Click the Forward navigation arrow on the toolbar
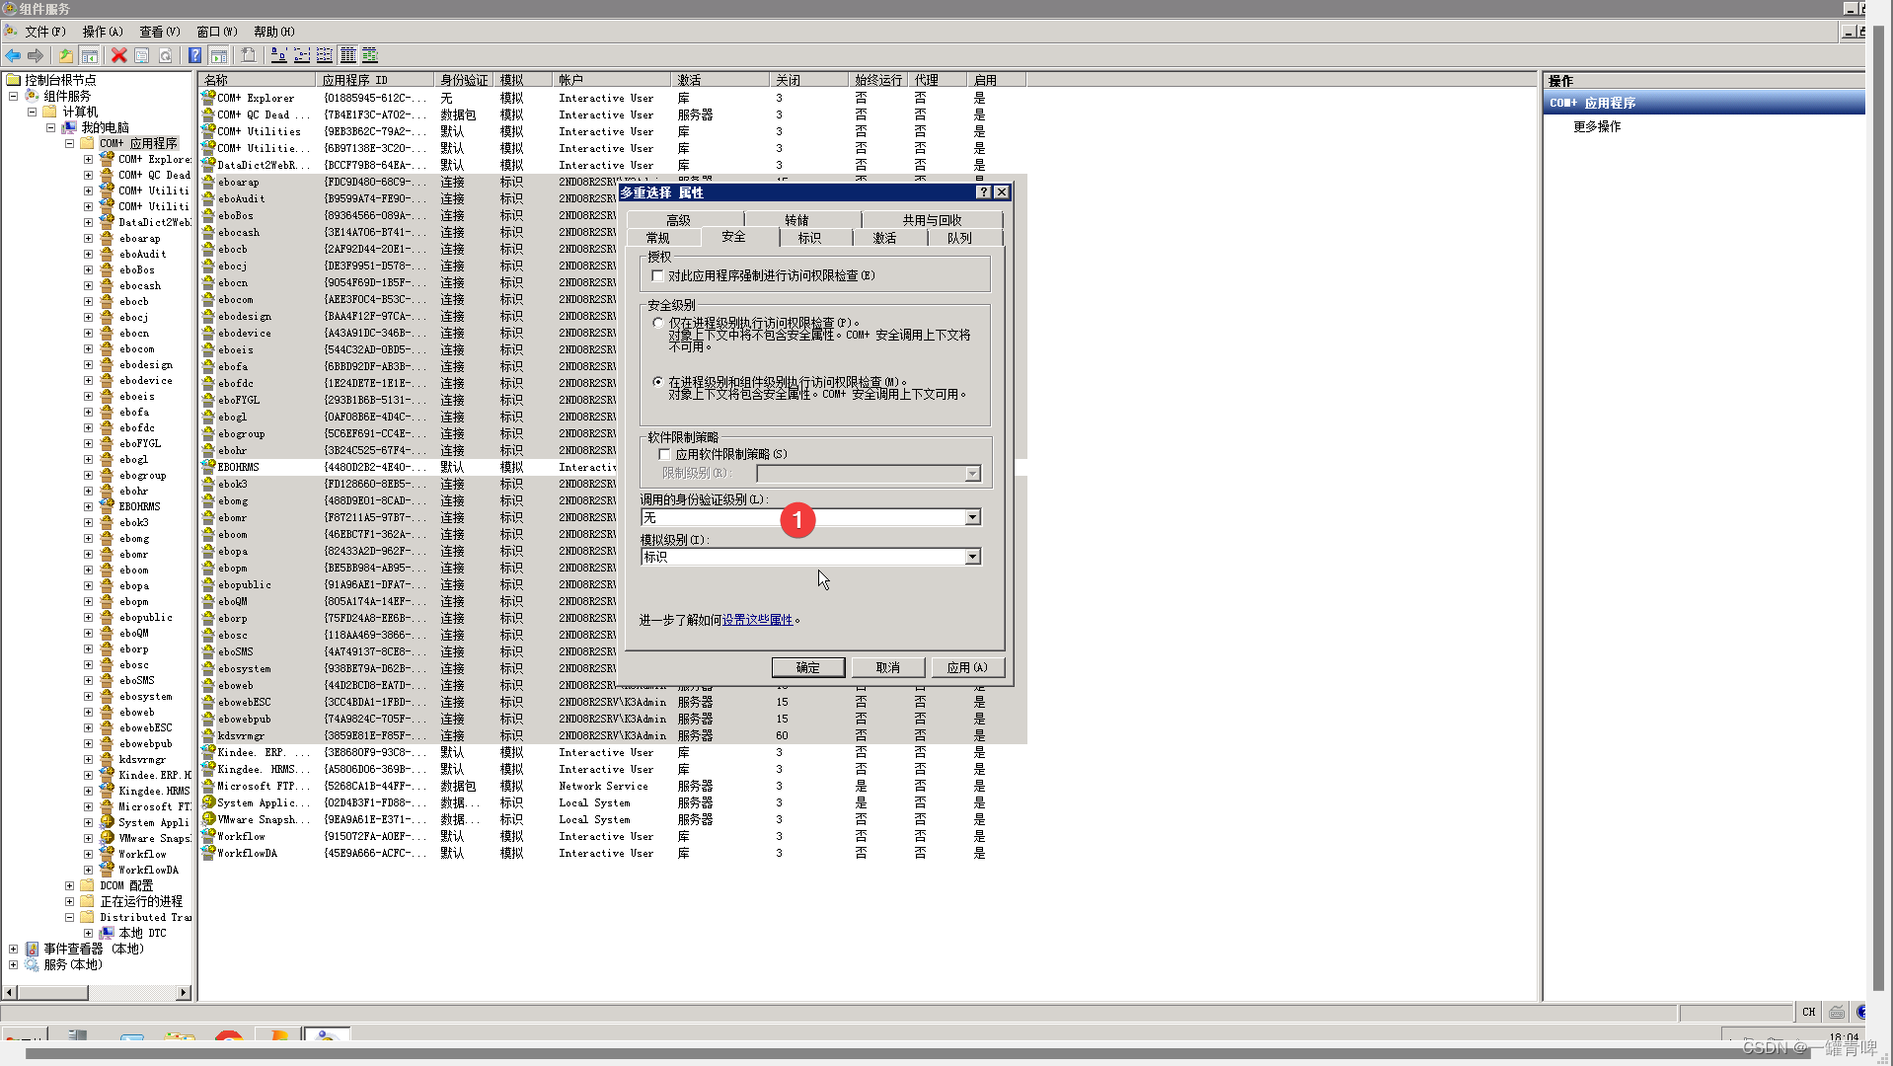The height and width of the screenshot is (1066, 1893). coord(37,55)
